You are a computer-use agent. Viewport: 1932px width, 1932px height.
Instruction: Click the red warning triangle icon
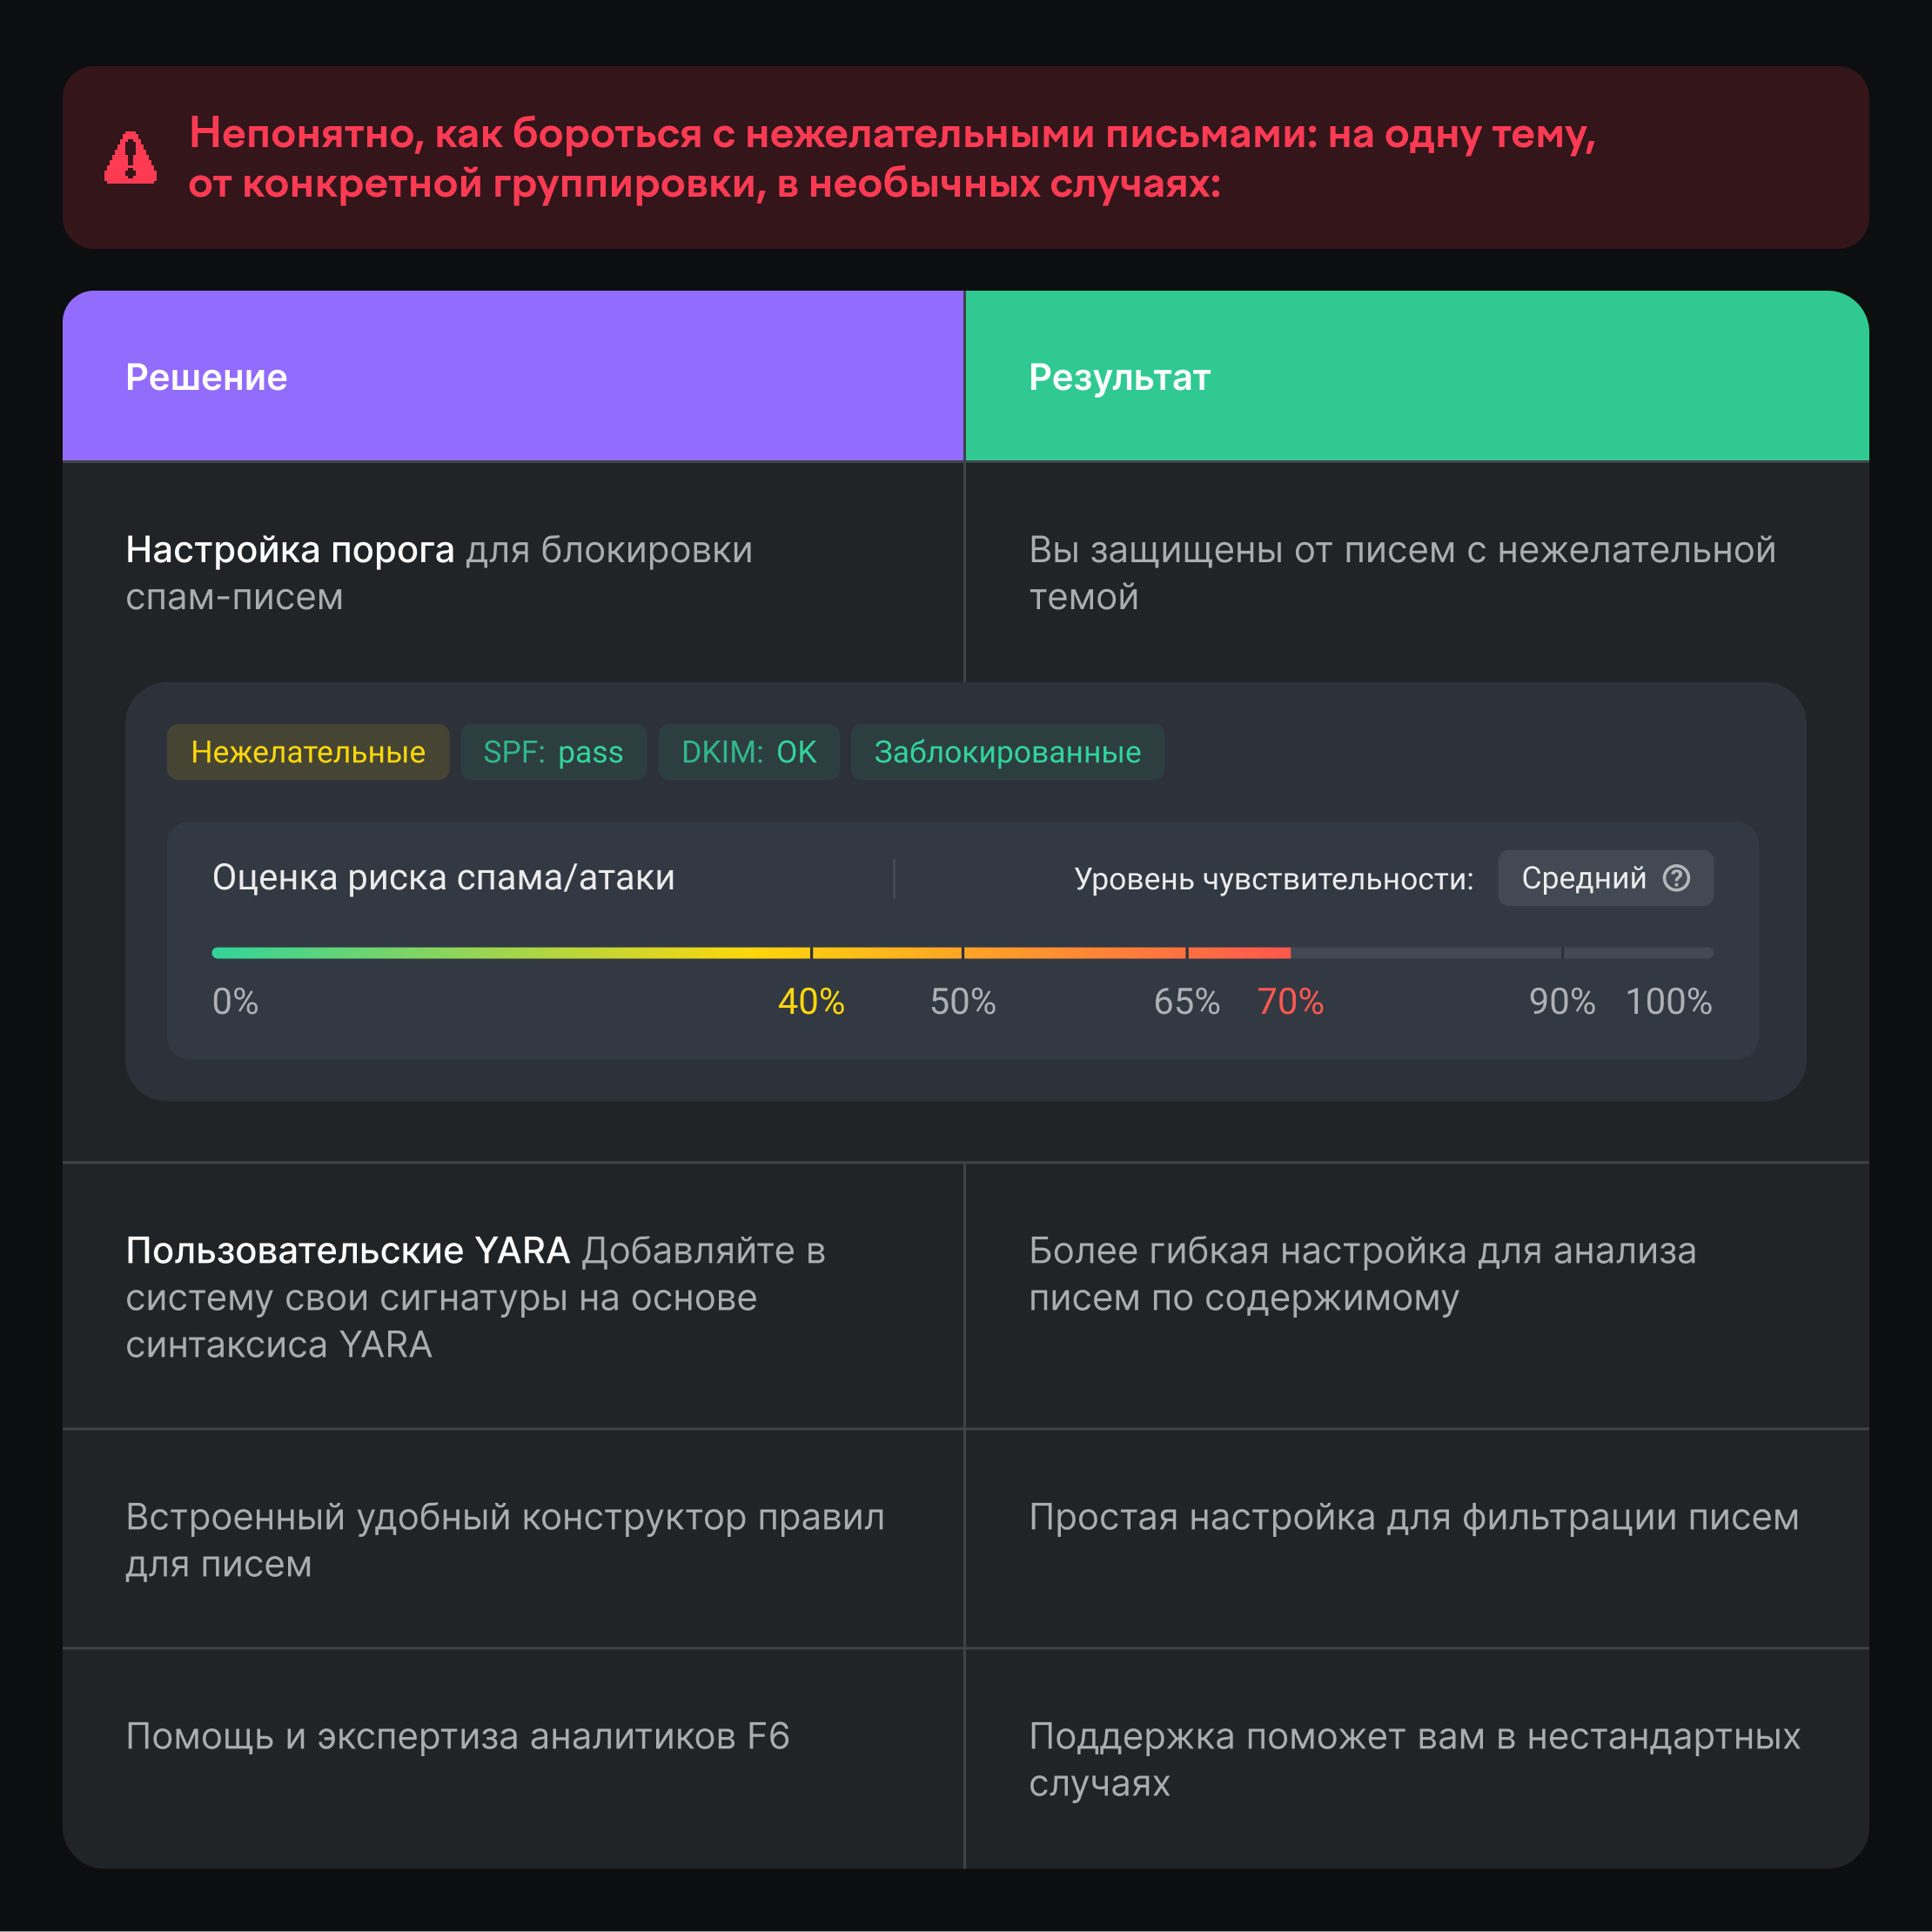coord(130,158)
